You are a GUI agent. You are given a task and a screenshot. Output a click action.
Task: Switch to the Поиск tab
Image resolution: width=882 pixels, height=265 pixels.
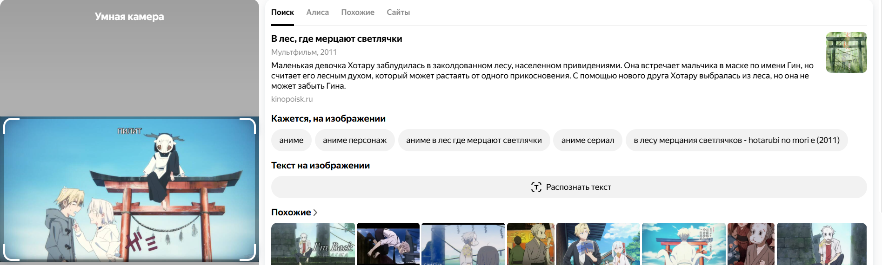[x=282, y=13]
